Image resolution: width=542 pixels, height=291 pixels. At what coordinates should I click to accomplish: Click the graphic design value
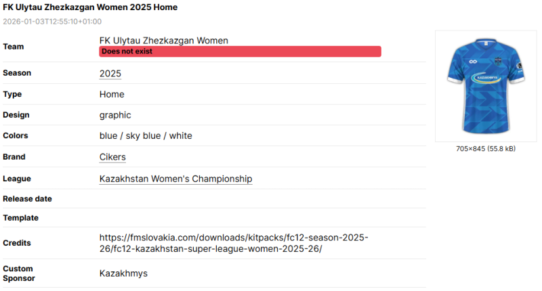coord(115,115)
